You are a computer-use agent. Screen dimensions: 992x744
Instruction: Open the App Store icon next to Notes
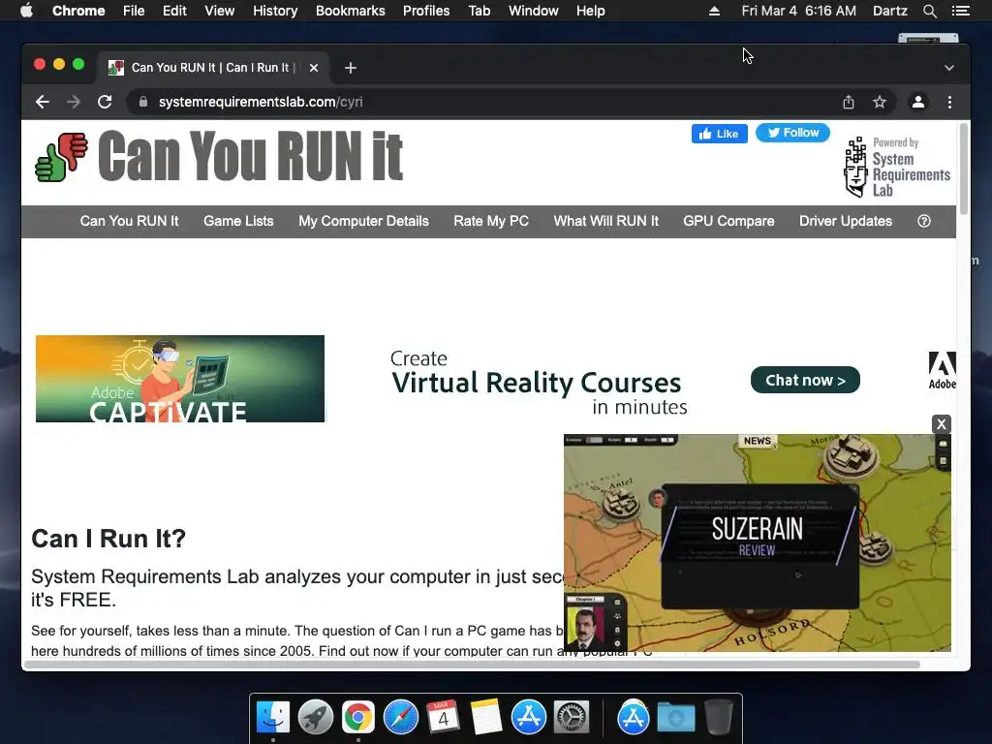point(529,718)
